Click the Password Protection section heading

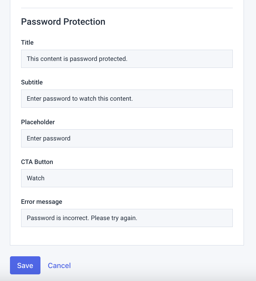pos(63,22)
